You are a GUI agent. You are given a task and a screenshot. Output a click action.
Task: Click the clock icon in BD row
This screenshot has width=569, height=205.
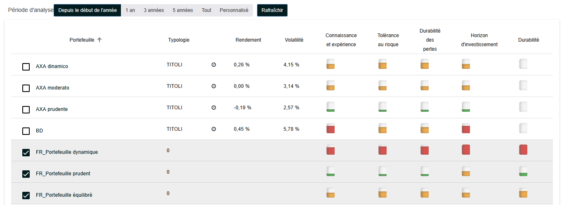point(214,129)
